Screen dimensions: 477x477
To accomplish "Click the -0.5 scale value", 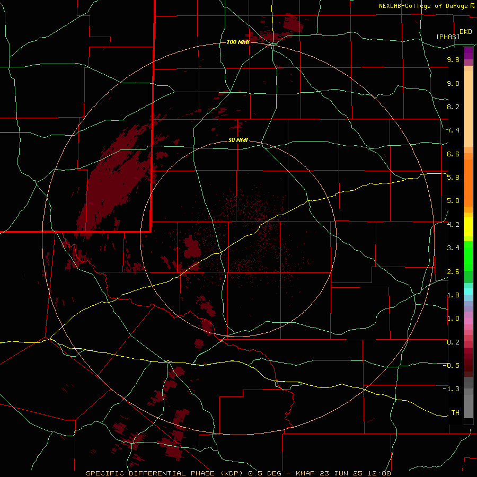I will point(451,366).
